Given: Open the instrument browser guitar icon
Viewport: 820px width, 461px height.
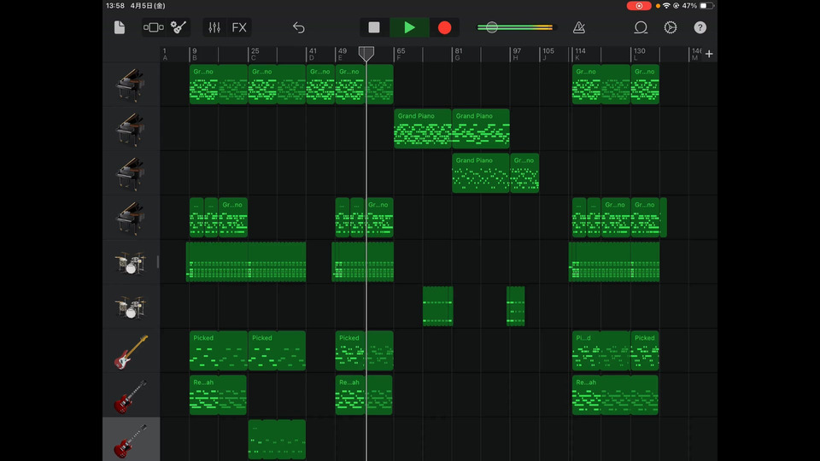Looking at the screenshot, I should click(x=179, y=27).
